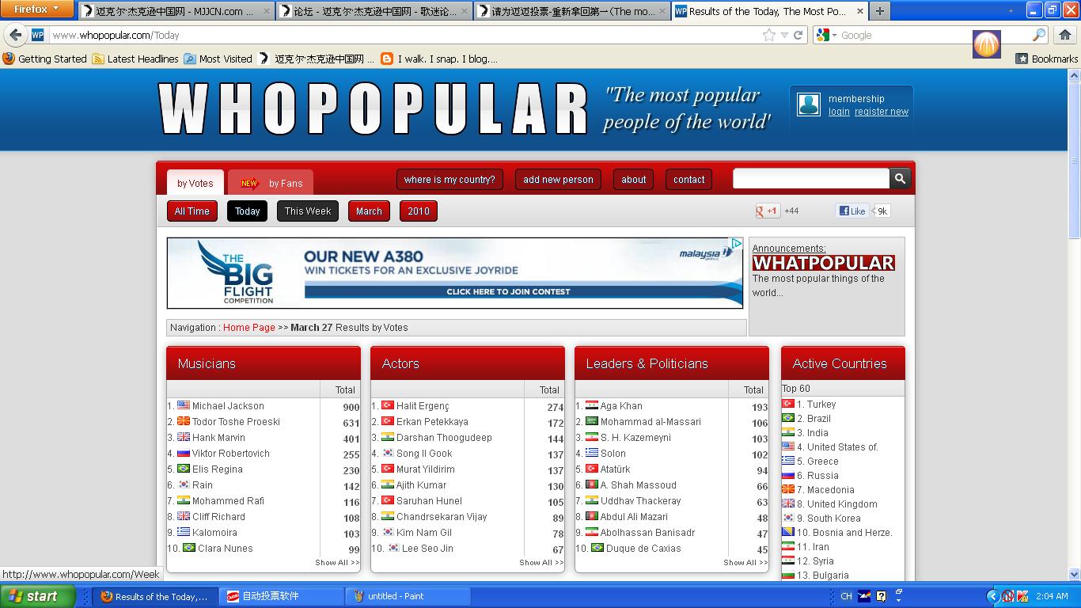The image size is (1081, 608).
Task: Select the 'This Week' filter
Action: pyautogui.click(x=308, y=211)
